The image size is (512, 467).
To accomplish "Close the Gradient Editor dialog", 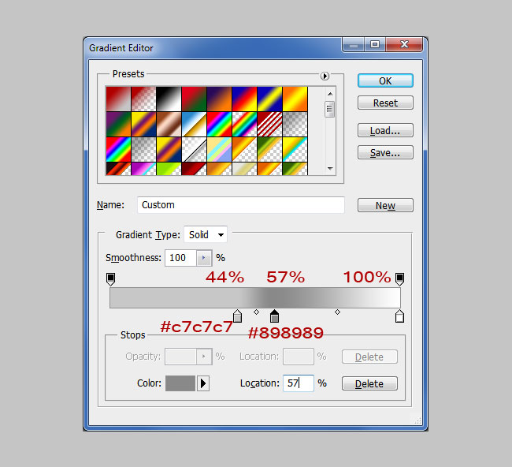I will coord(404,44).
